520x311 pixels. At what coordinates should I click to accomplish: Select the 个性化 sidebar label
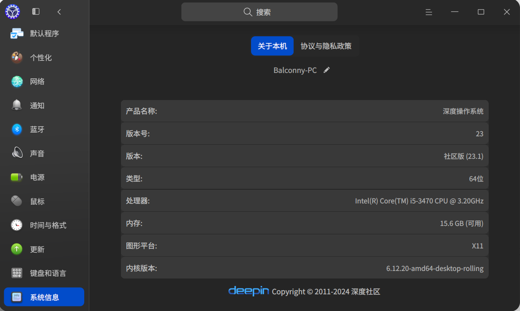41,58
